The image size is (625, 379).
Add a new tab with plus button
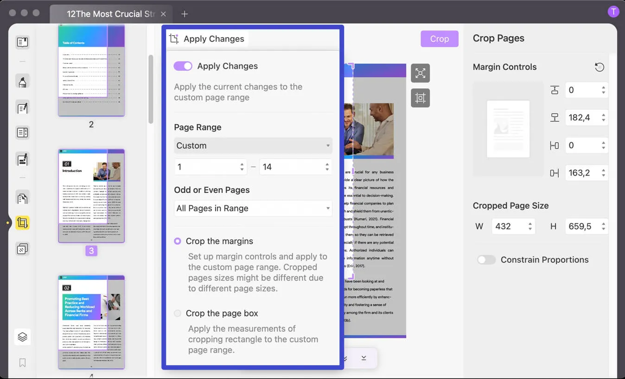click(185, 14)
